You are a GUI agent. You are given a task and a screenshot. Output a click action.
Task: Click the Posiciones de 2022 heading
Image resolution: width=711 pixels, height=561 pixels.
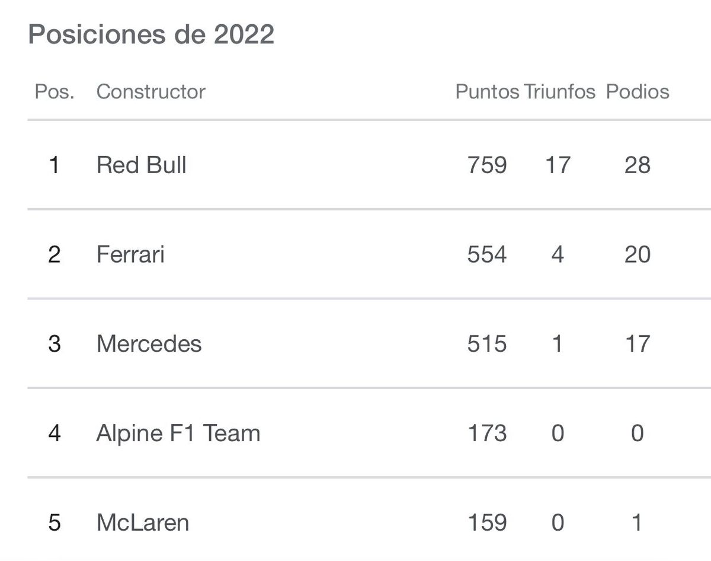coord(151,34)
